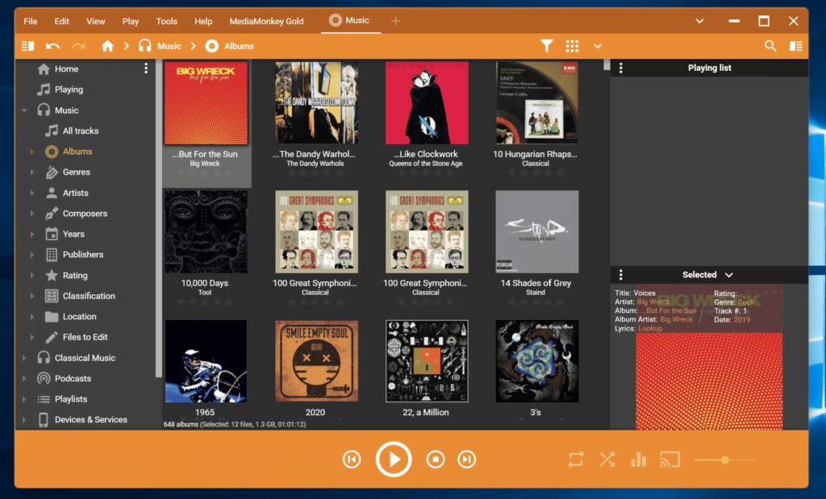Click the equalizer bars icon
Screen dimensions: 826x499
tap(638, 459)
